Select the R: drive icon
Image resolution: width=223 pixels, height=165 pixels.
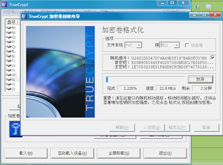(9, 51)
